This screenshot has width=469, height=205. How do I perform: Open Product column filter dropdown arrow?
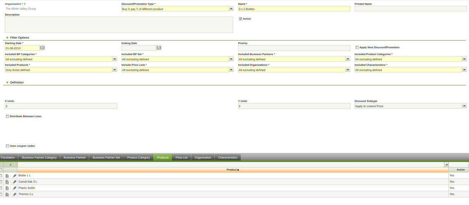(446, 165)
